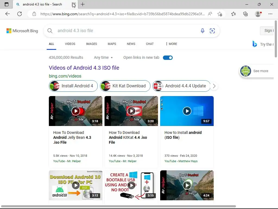The height and width of the screenshot is (209, 278).
Task: Open How To Download Android KitKat title
Action: 128,137
